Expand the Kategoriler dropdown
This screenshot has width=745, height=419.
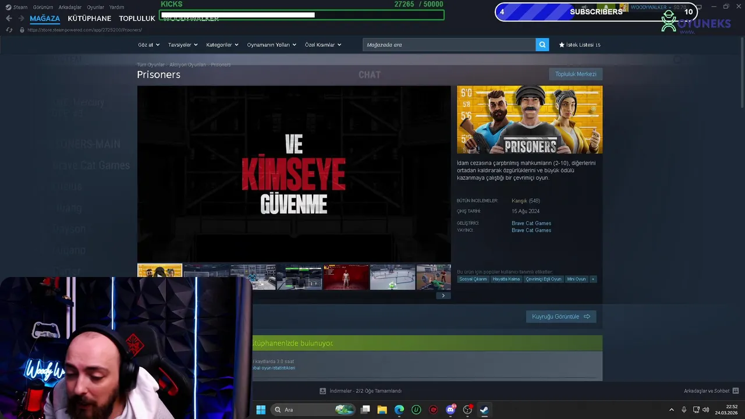click(222, 45)
